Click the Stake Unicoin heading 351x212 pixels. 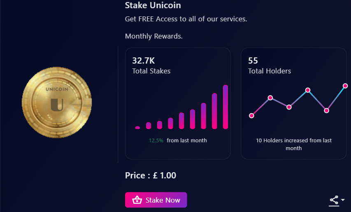click(153, 6)
